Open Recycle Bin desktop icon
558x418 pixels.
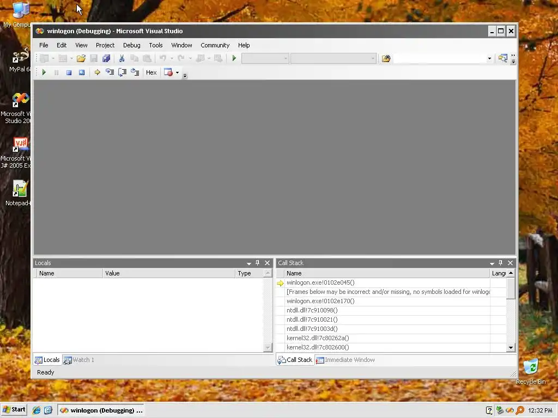point(531,372)
